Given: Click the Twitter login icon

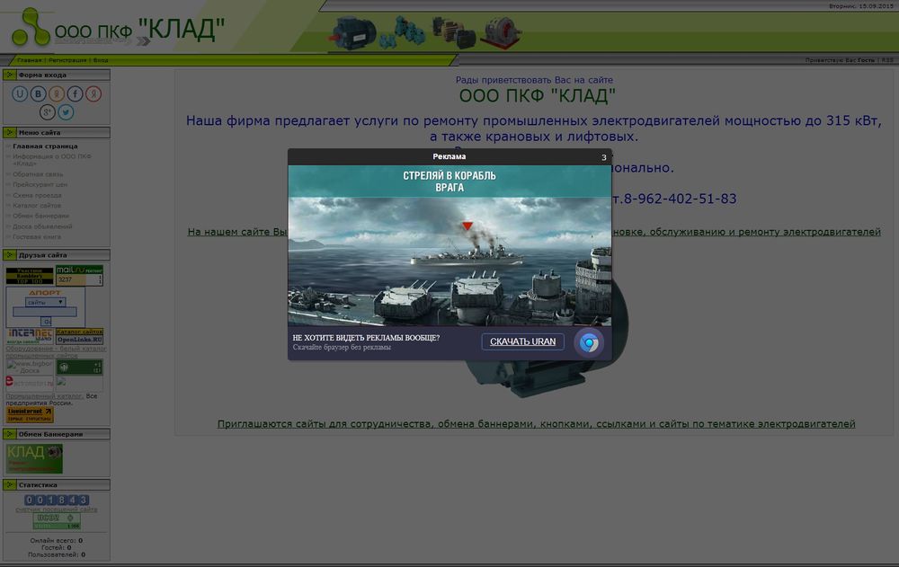Looking at the screenshot, I should point(66,112).
